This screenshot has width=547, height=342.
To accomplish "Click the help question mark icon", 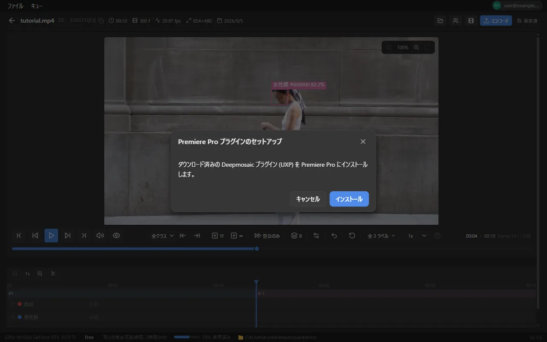I will pos(437,236).
